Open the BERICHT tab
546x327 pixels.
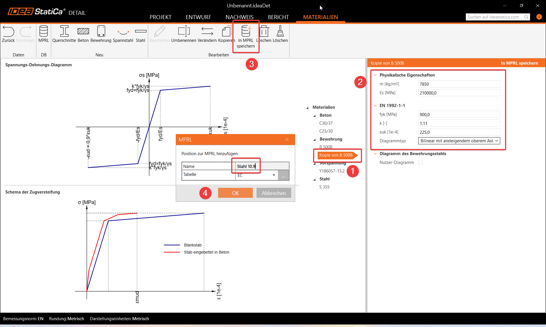click(x=278, y=17)
